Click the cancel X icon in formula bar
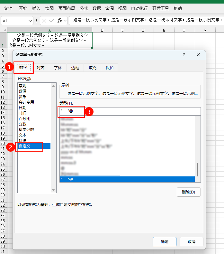Viewport: 224px width, 254px height. click(x=44, y=21)
